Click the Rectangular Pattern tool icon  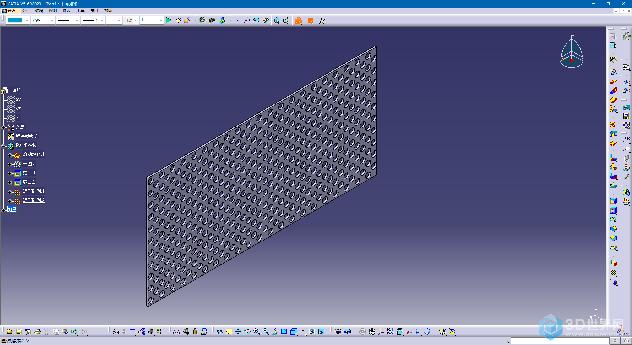pos(613,273)
